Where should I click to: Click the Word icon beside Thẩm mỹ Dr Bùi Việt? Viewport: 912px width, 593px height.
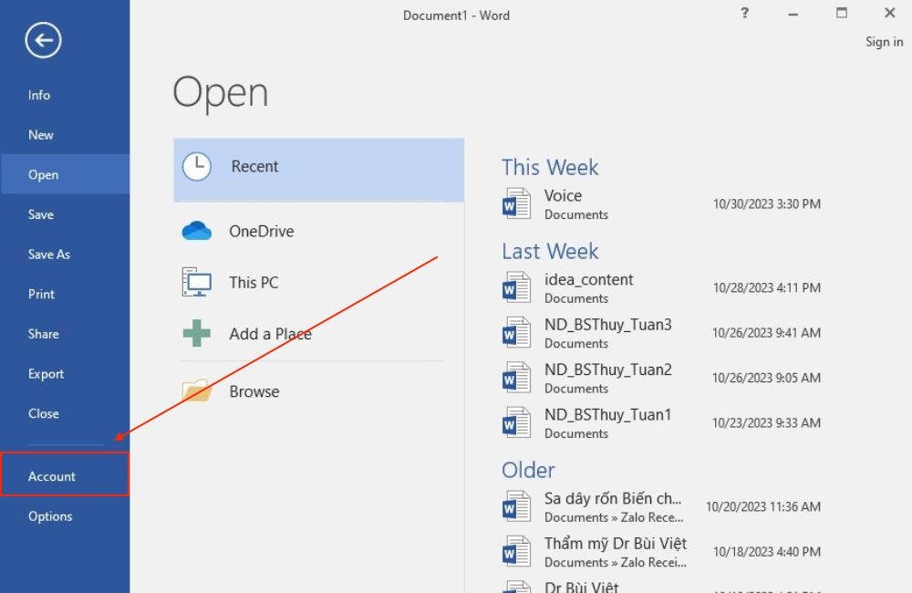[516, 551]
